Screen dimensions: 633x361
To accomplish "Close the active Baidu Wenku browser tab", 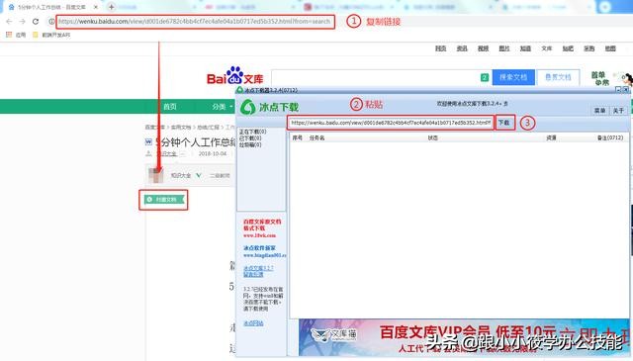I will tap(96, 7).
